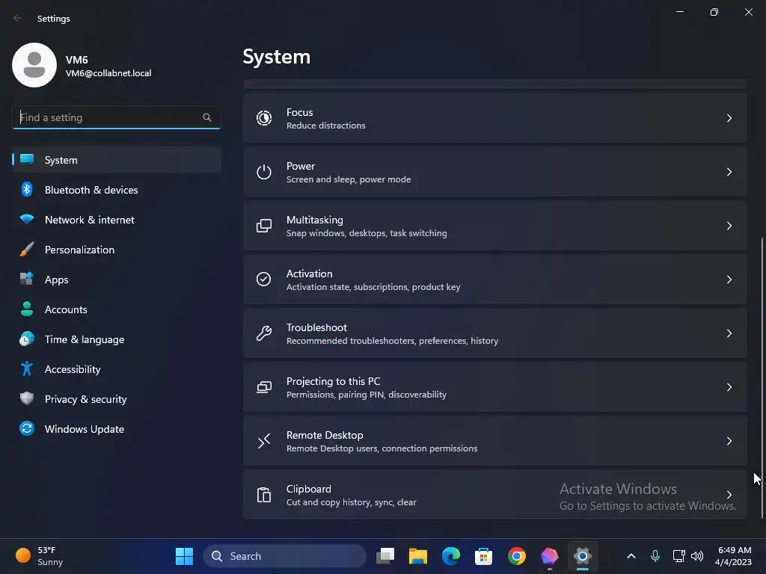Open the Windows Start menu

pos(184,556)
